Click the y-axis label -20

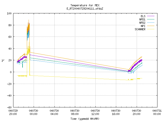point(9,84)
